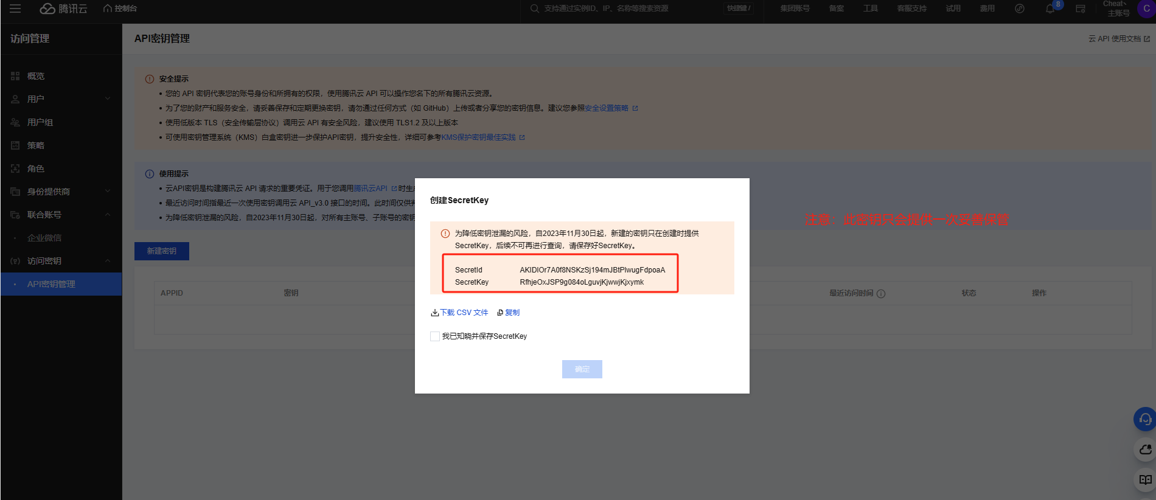Click the external-link icon after 安全设置策略
Viewport: 1156px width, 500px height.
[x=635, y=108]
